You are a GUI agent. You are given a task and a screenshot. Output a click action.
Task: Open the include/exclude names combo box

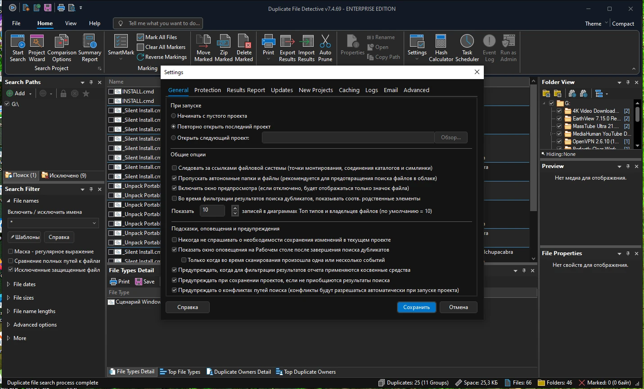tap(53, 223)
